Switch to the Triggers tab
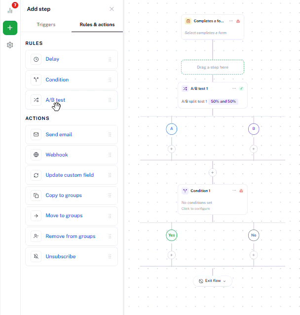 [x=46, y=25]
